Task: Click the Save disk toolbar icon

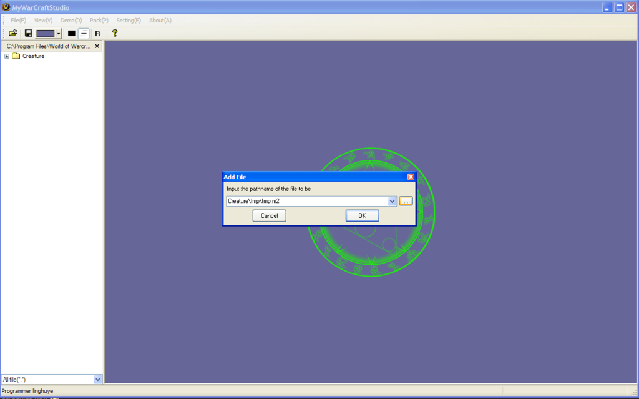Action: [x=28, y=34]
